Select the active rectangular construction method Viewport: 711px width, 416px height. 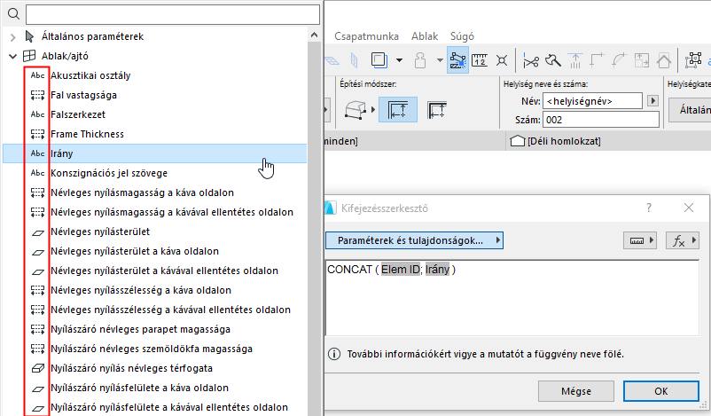click(398, 110)
